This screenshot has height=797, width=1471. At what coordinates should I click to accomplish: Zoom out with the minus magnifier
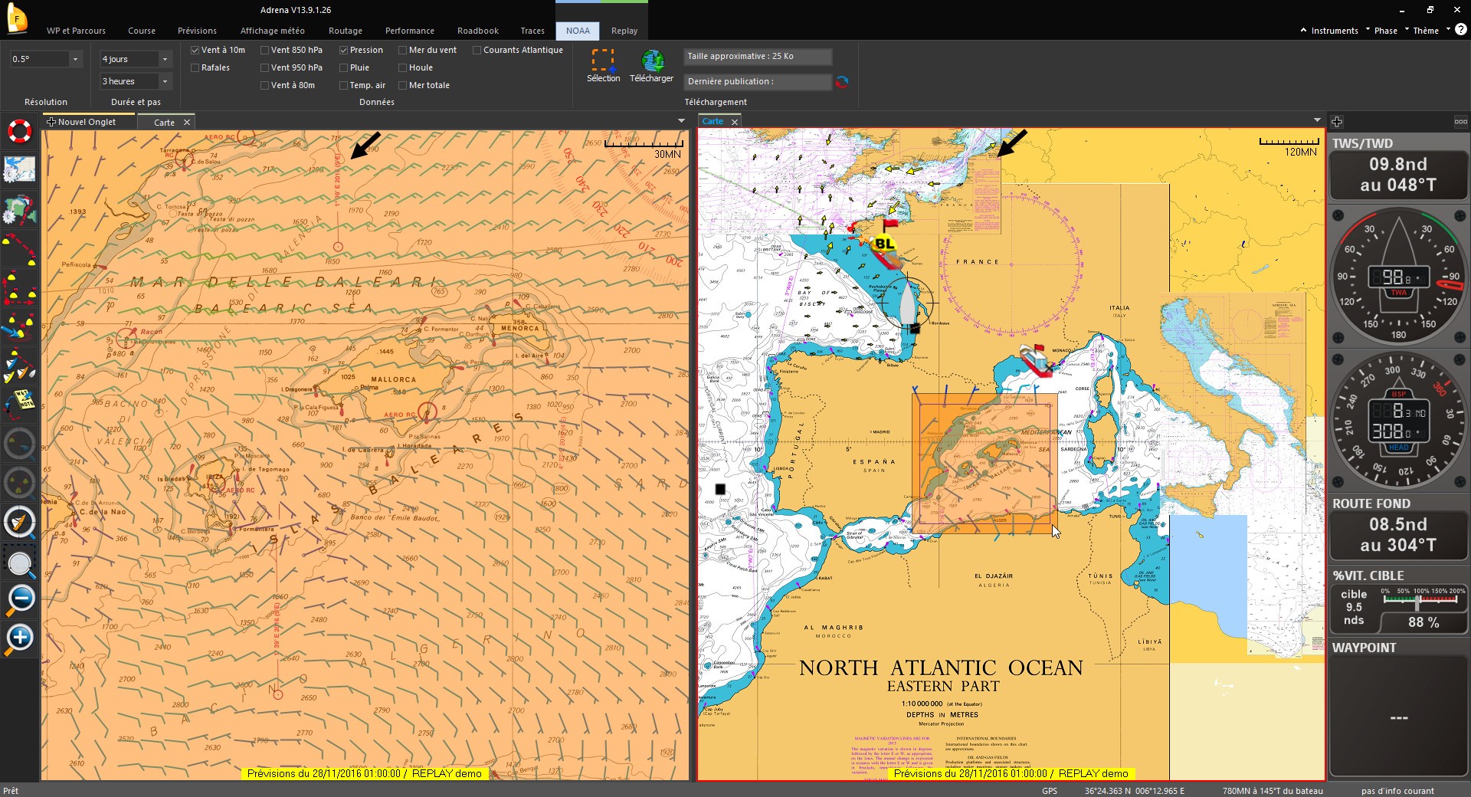20,599
